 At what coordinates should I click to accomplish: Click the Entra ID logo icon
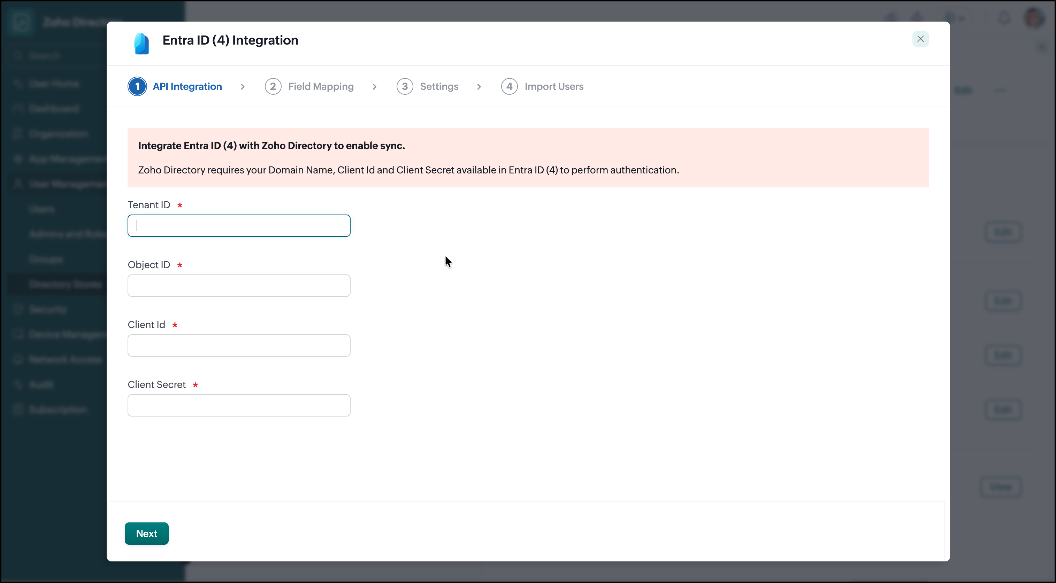[141, 44]
